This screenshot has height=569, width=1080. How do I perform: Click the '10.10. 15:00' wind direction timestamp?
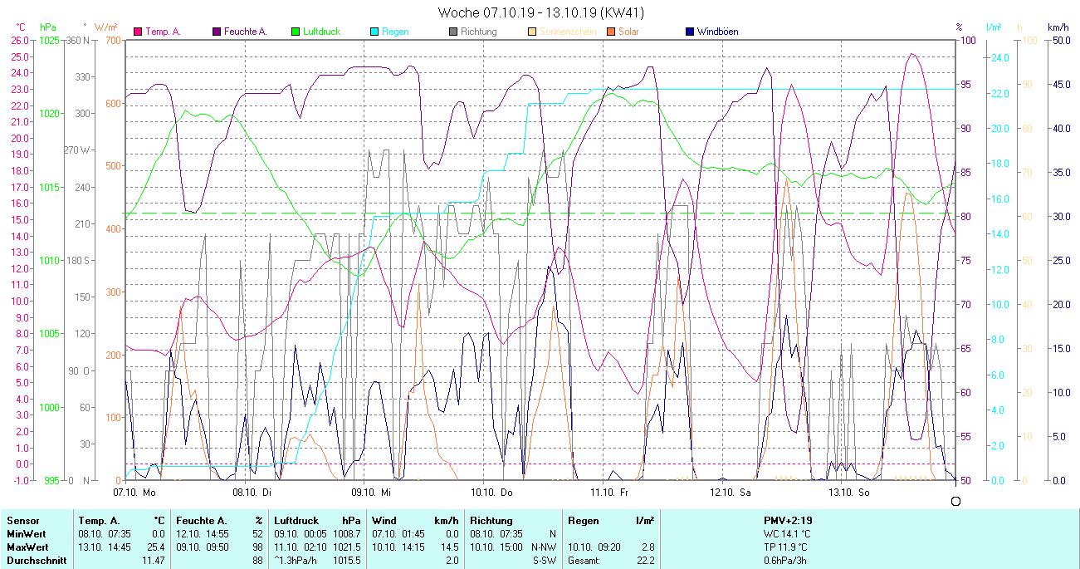click(x=497, y=547)
